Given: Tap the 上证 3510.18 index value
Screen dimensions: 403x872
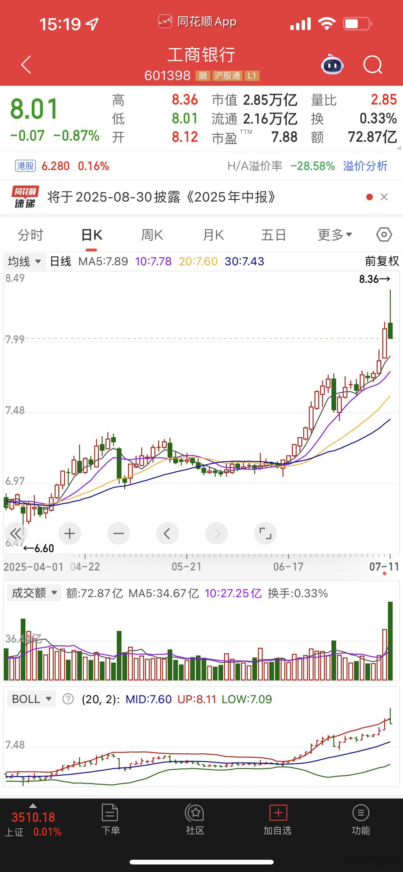Looking at the screenshot, I should 33,817.
